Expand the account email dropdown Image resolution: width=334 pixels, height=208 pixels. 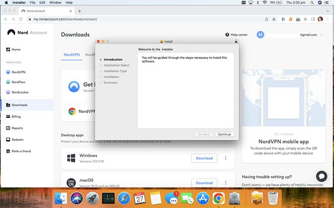(x=322, y=35)
